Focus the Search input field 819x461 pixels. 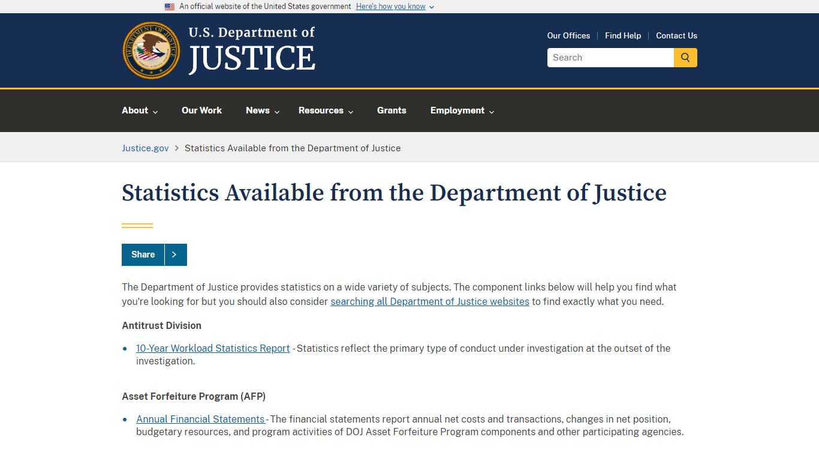610,58
